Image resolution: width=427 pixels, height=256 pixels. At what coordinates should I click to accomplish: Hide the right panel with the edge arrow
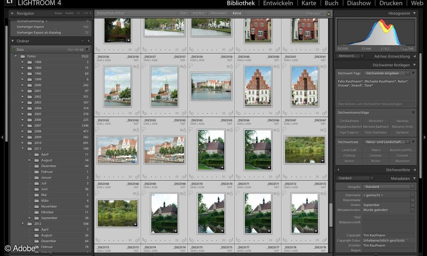point(425,137)
